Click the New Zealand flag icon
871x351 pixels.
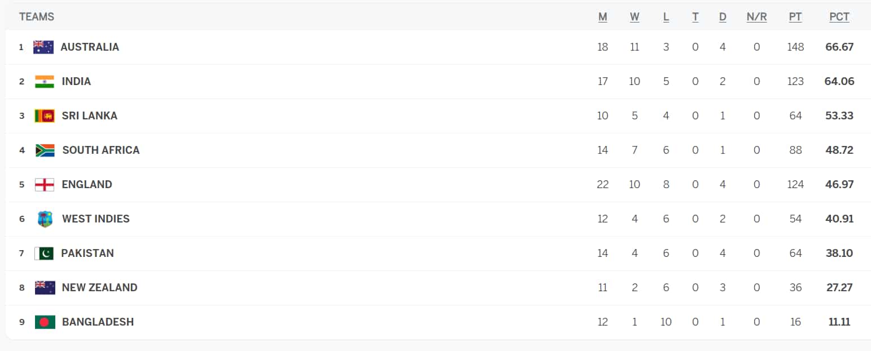pos(44,287)
